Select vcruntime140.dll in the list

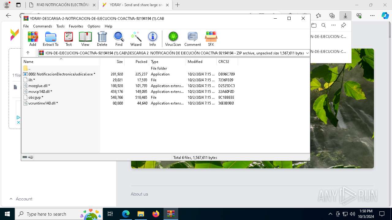(x=41, y=103)
